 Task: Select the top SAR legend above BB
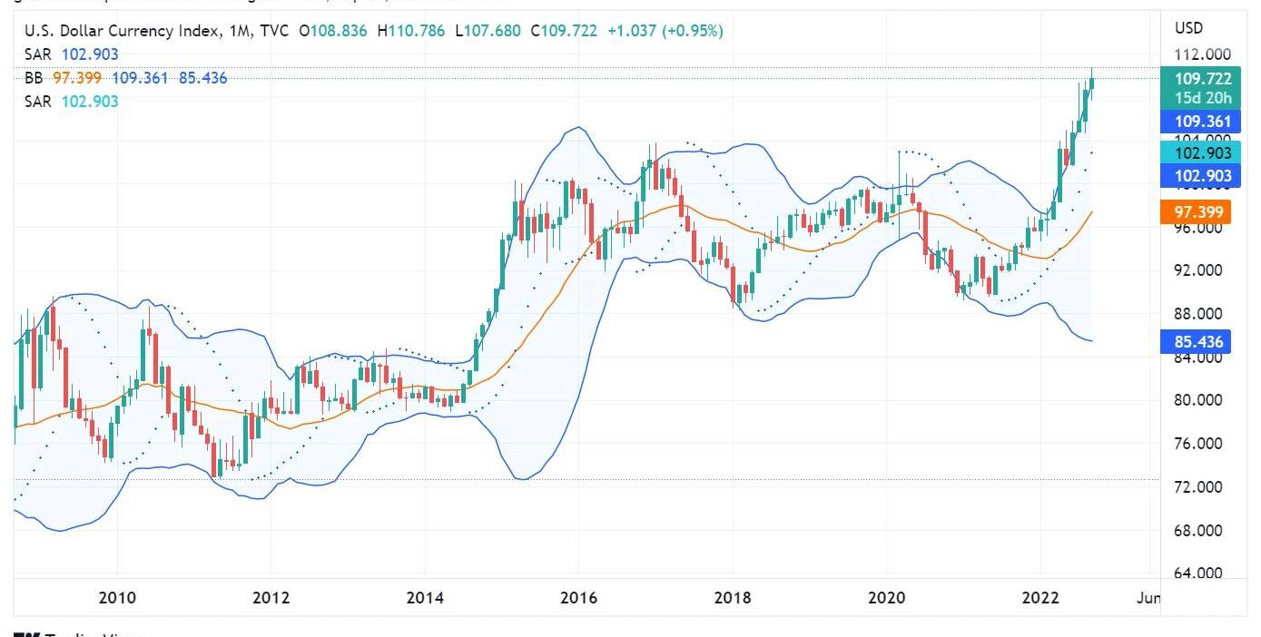pyautogui.click(x=38, y=54)
